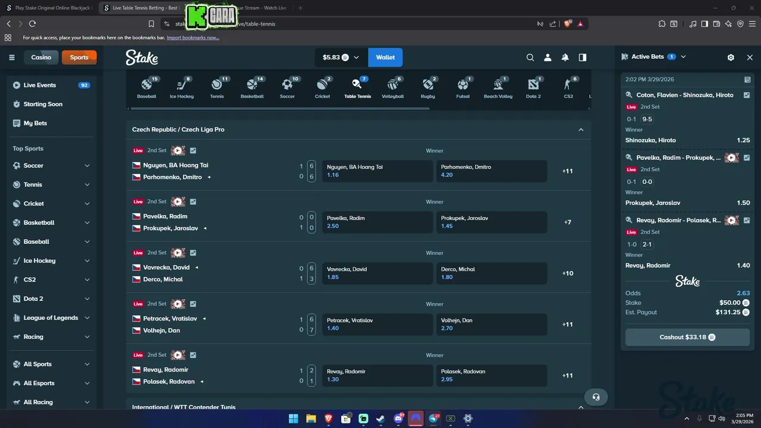Open My Bets in sidebar

(51, 123)
